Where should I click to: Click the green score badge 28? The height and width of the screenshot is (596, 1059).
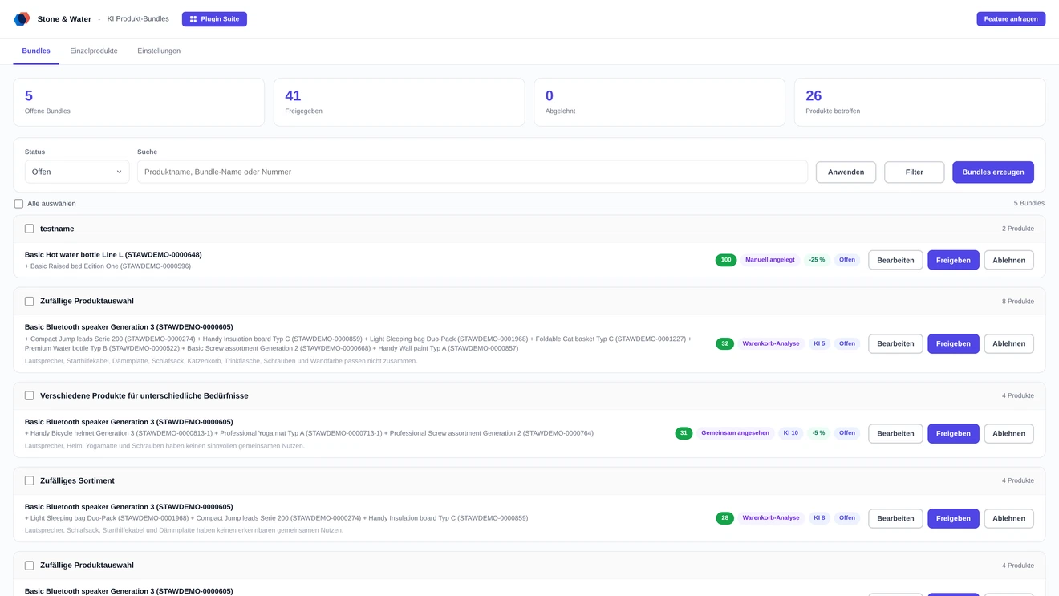click(x=724, y=518)
